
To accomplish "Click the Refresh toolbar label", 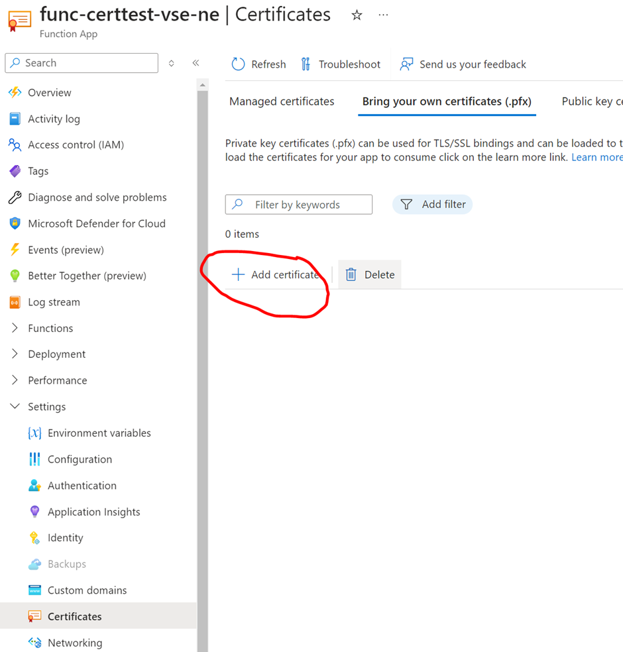I will tap(268, 64).
